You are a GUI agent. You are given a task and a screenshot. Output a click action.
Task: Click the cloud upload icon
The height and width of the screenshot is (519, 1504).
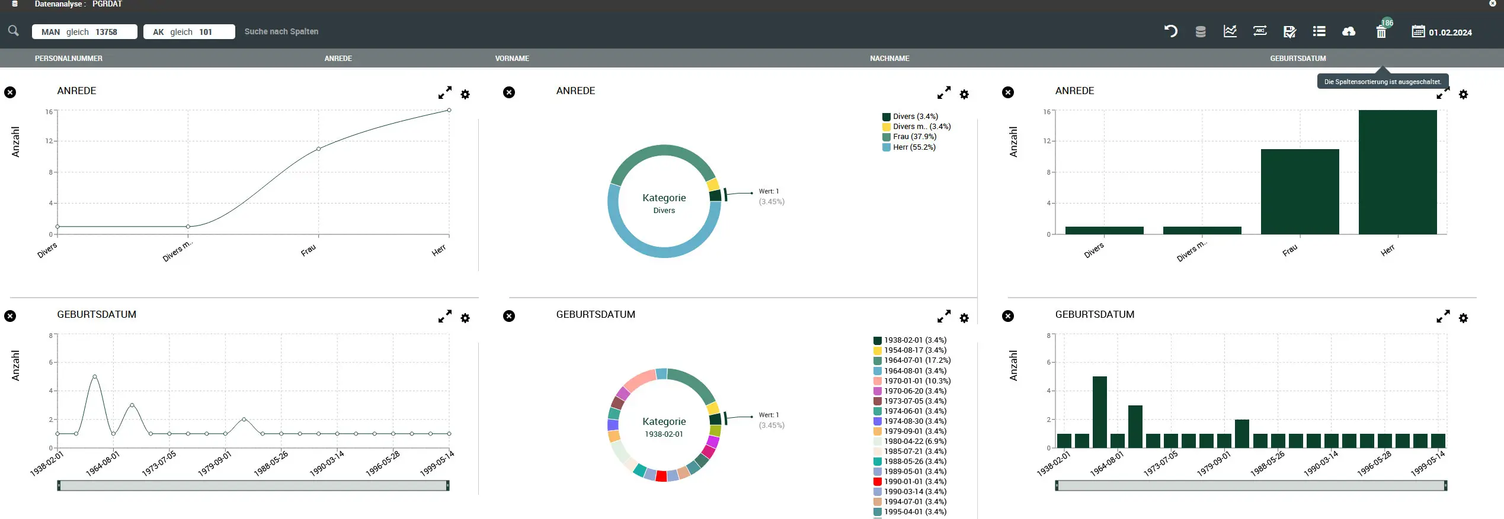coord(1349,31)
